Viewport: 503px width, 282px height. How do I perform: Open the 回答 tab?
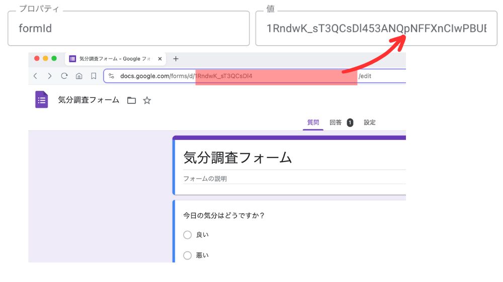click(x=336, y=122)
